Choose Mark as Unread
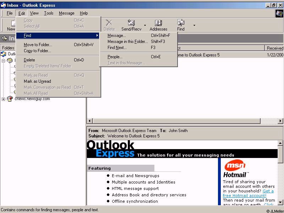This screenshot has width=284, height=213. [x=58, y=81]
